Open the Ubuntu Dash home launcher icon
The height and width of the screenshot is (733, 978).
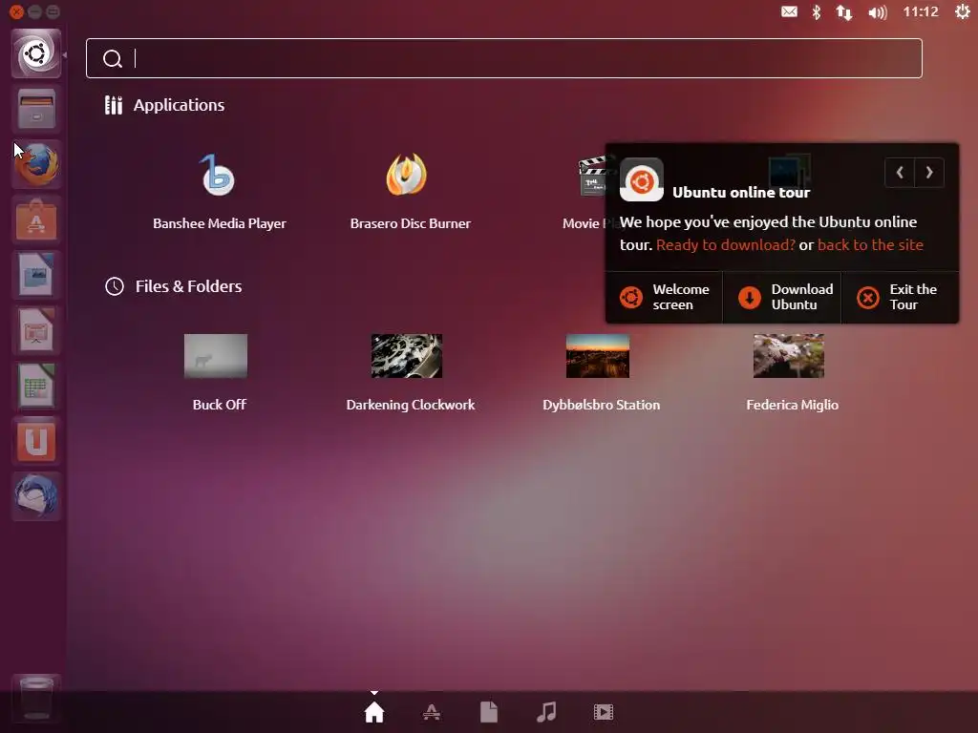(x=36, y=53)
